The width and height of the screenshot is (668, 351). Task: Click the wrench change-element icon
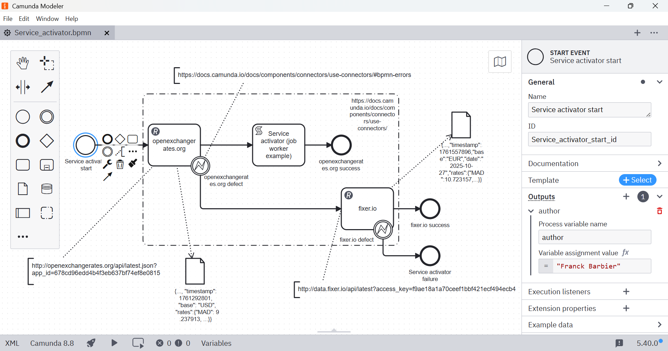[x=108, y=164]
